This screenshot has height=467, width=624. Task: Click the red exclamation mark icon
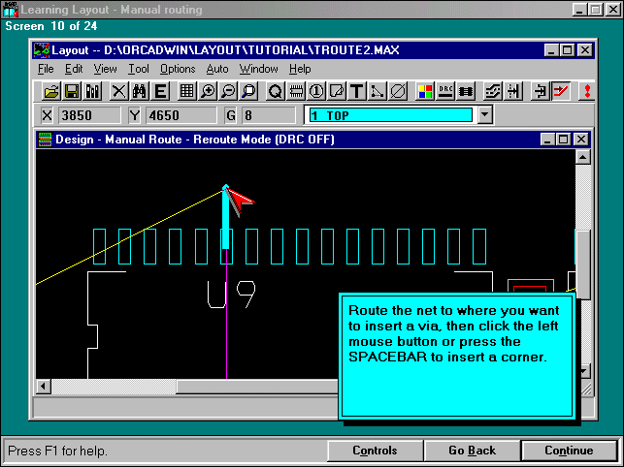click(x=586, y=91)
